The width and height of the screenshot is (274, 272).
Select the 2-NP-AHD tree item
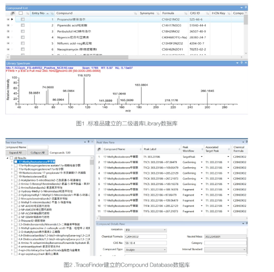click(x=34, y=206)
